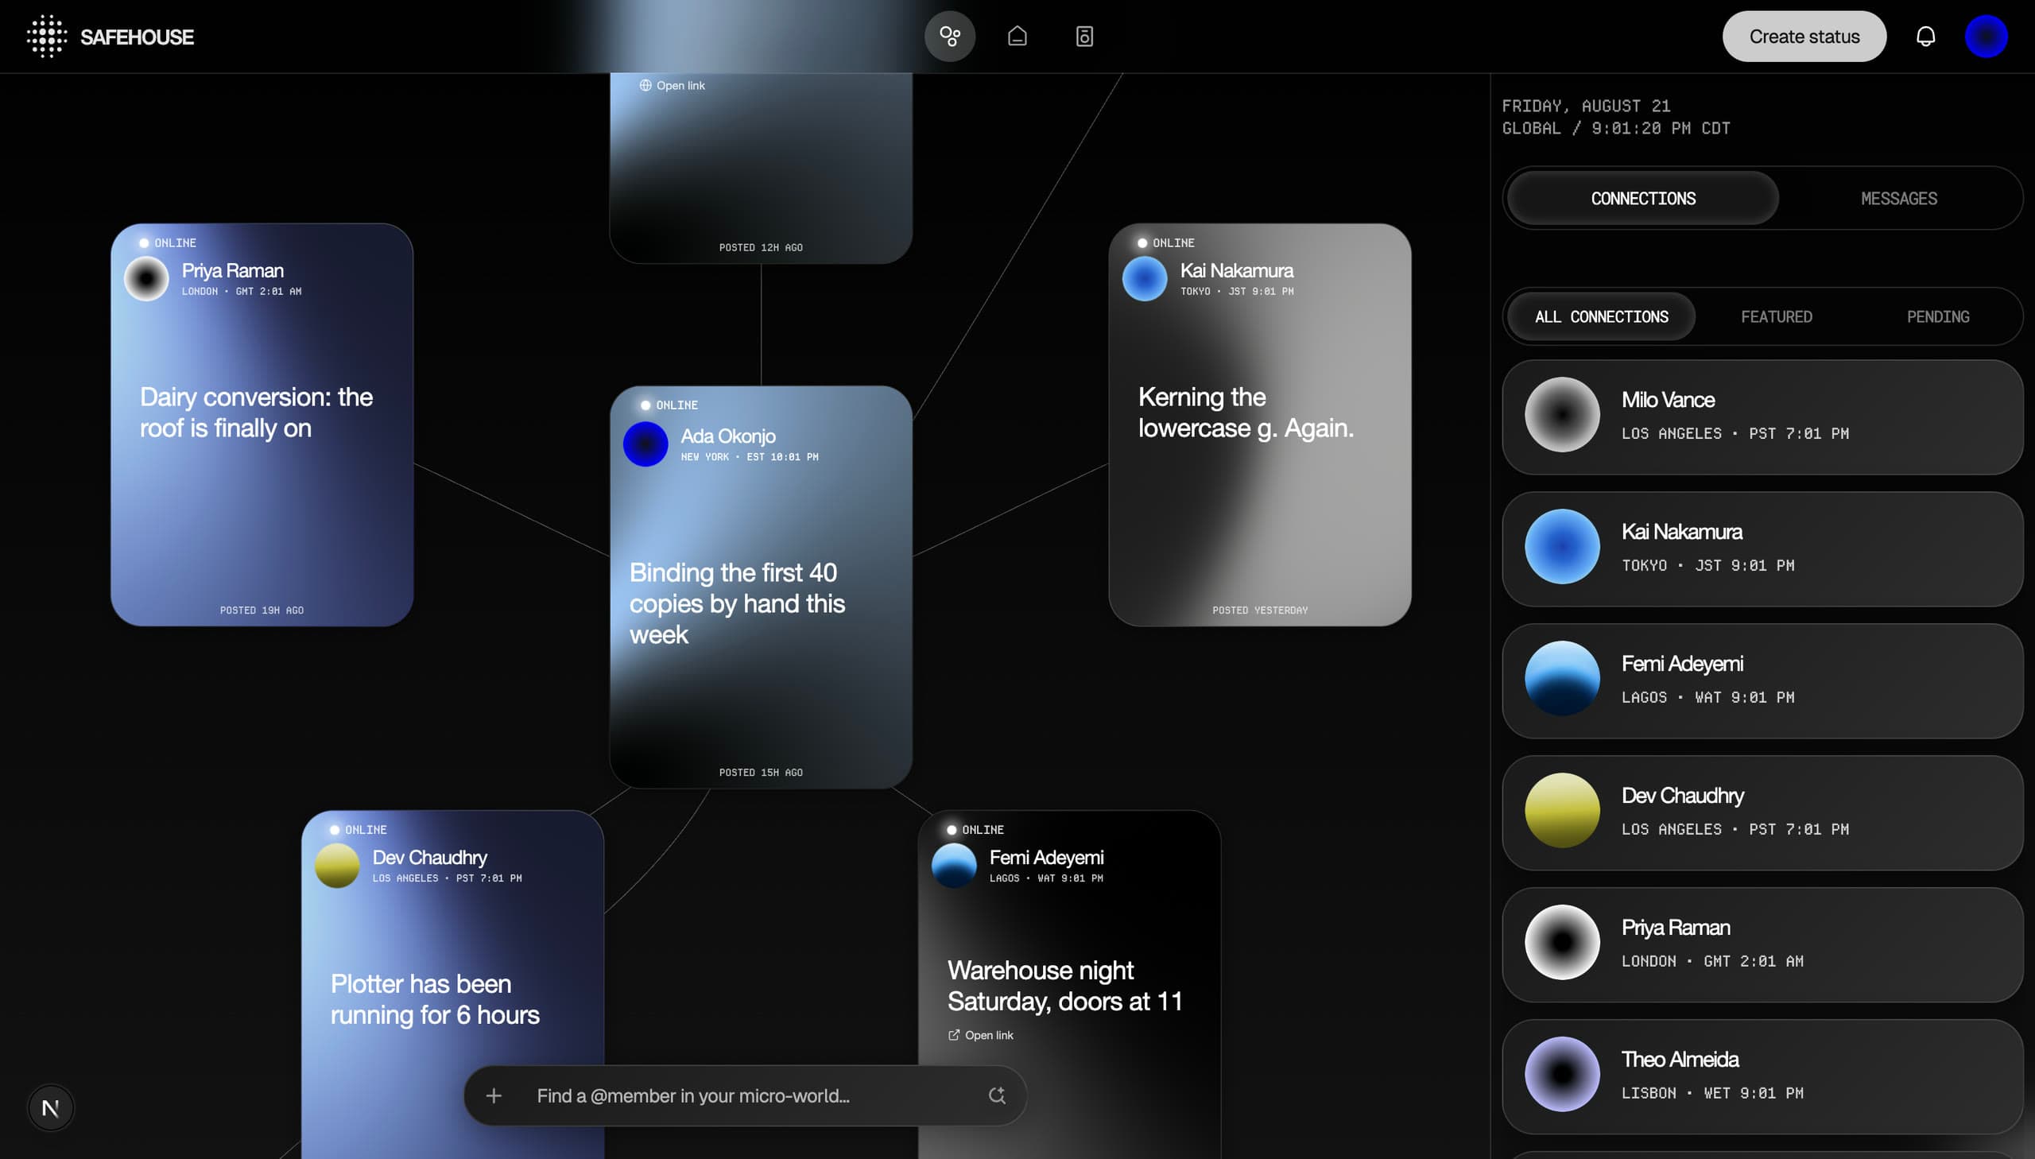Click the round N badge in corner
This screenshot has height=1159, width=2035.
tap(50, 1107)
